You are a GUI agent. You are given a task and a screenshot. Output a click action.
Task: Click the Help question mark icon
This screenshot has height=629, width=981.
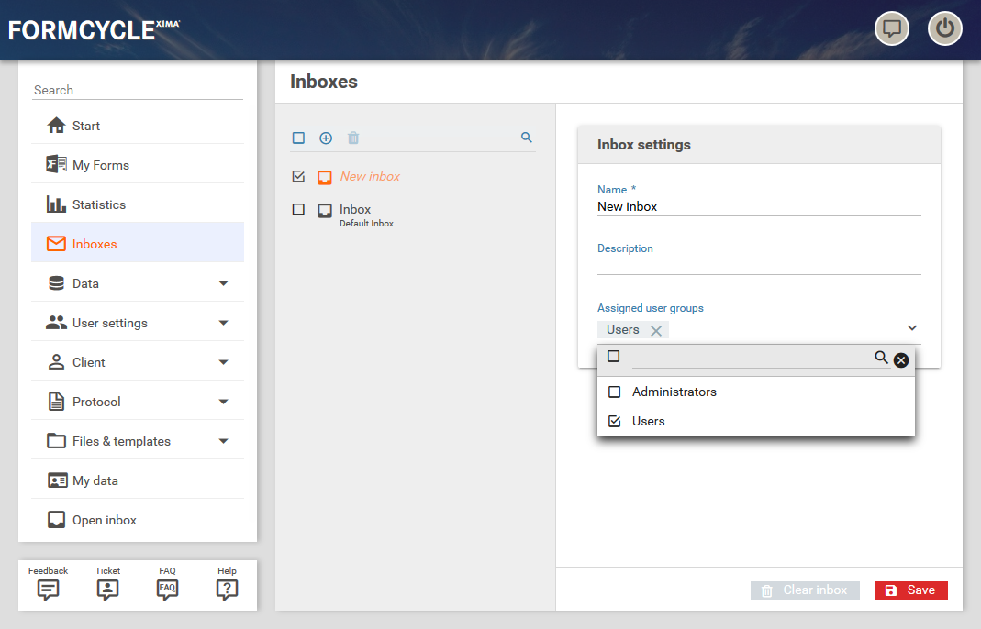point(227,584)
